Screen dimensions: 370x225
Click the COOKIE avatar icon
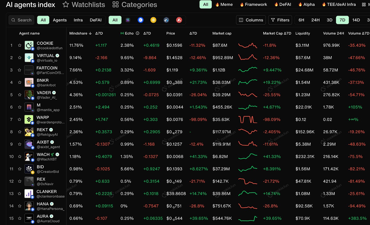point(29,45)
